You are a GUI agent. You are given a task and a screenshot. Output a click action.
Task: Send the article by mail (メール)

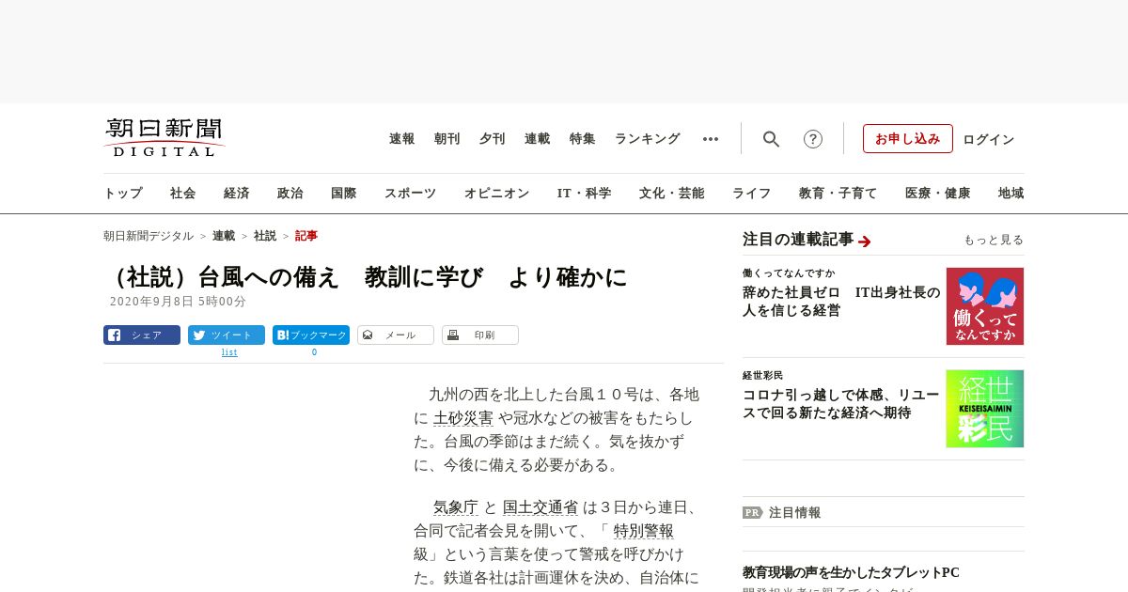(396, 335)
